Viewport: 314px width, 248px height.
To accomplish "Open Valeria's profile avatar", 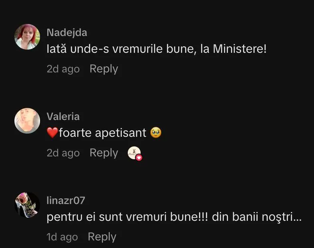I will (27, 120).
